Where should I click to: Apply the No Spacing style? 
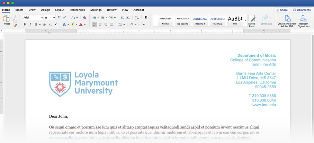point(183,20)
